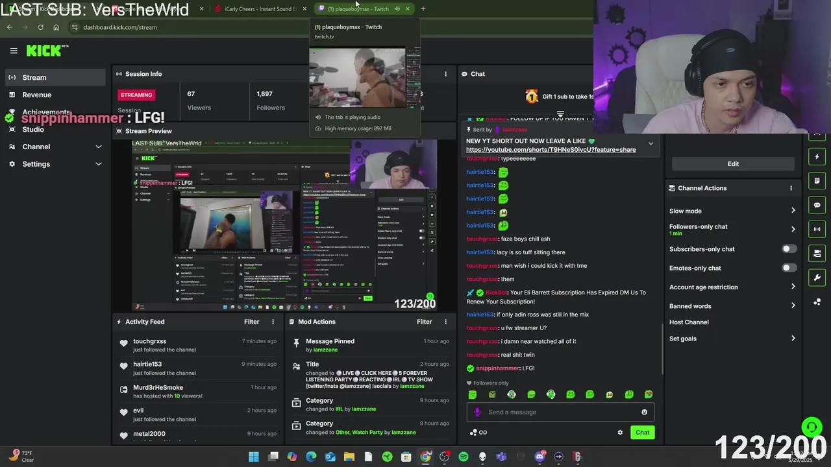Click the Twitch tab preview thumbnail
This screenshot has width=831, height=467.
point(364,77)
